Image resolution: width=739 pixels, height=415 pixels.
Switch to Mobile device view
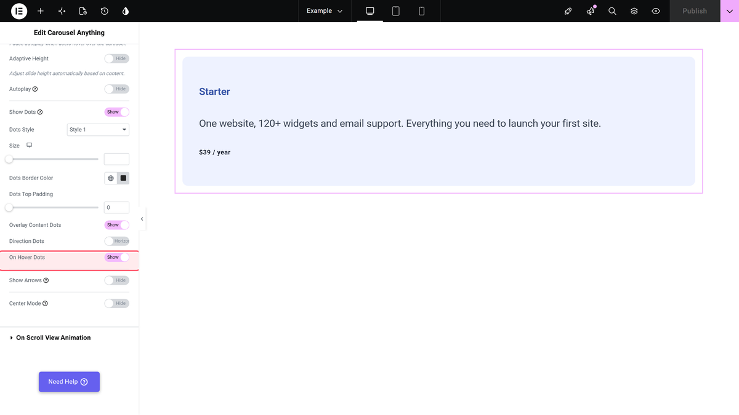(422, 11)
